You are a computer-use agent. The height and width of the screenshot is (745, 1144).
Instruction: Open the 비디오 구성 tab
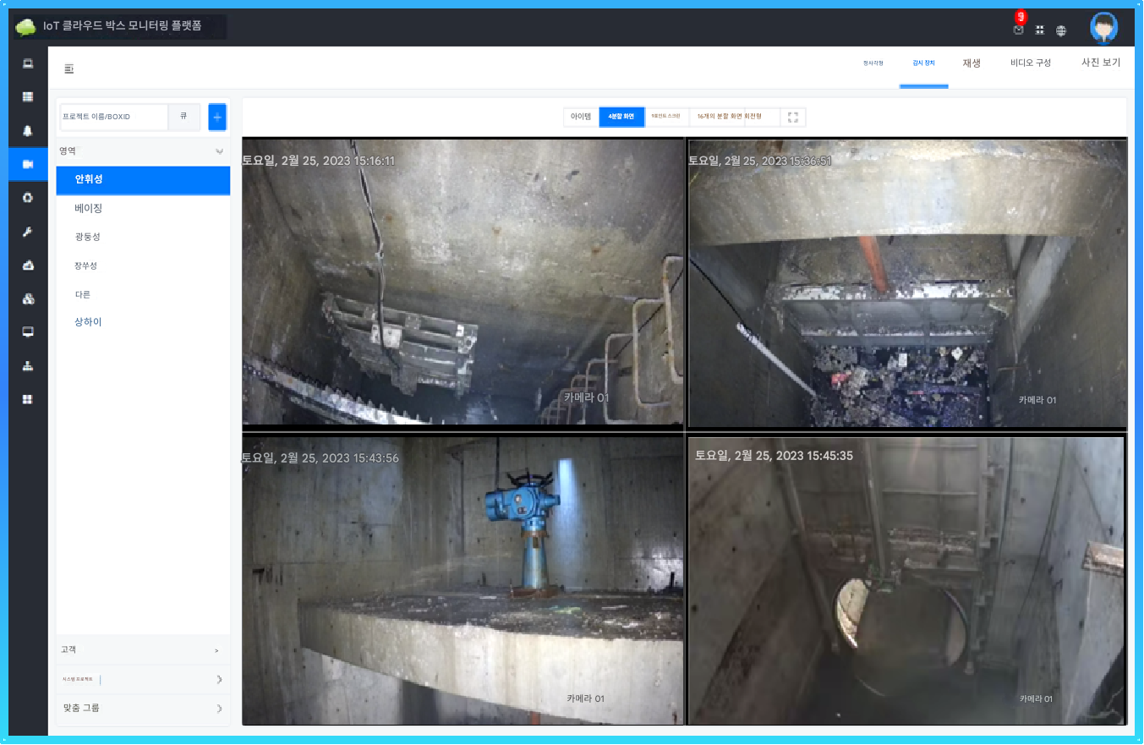tap(1031, 63)
